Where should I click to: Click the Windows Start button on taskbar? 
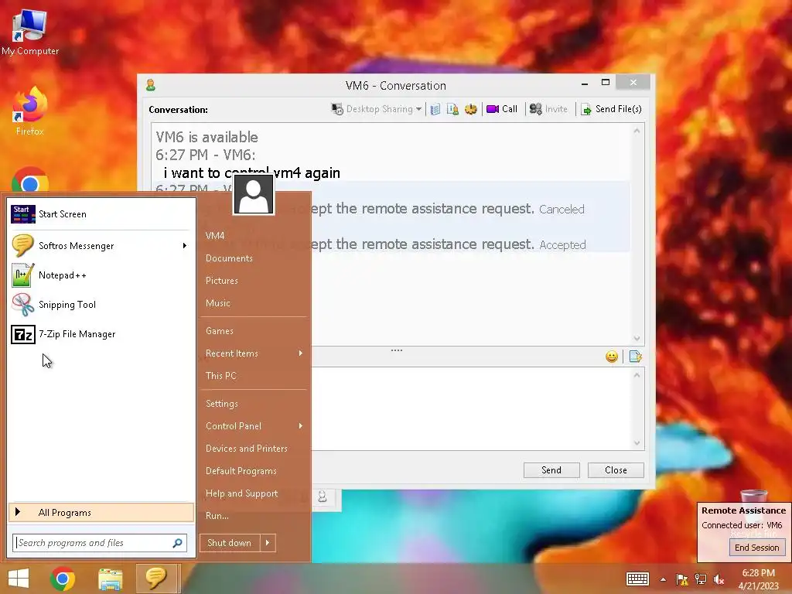[19, 579]
